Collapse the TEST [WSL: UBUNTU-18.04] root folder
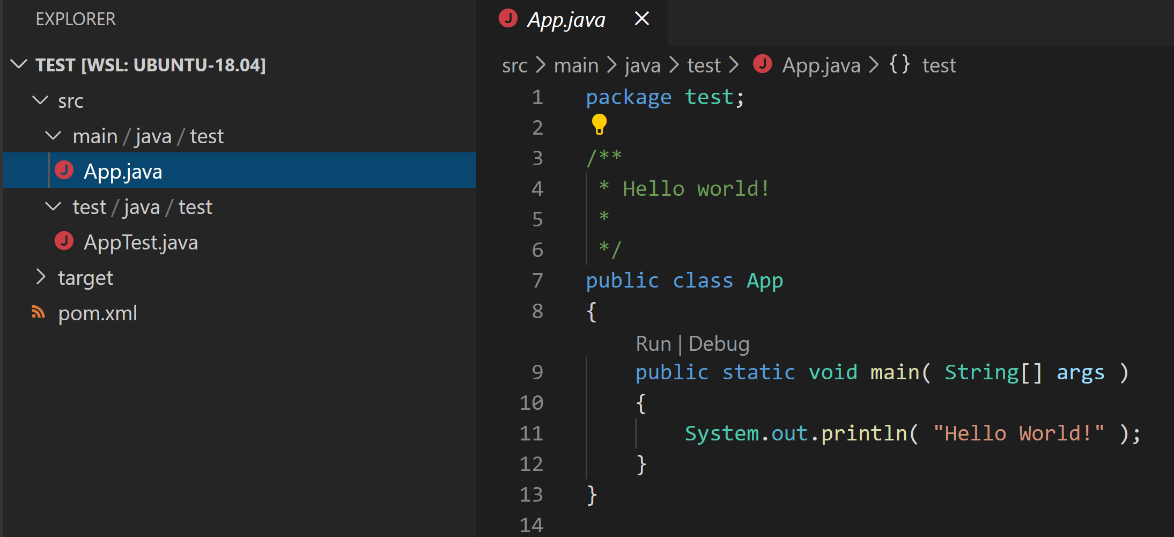This screenshot has width=1174, height=537. pos(19,65)
